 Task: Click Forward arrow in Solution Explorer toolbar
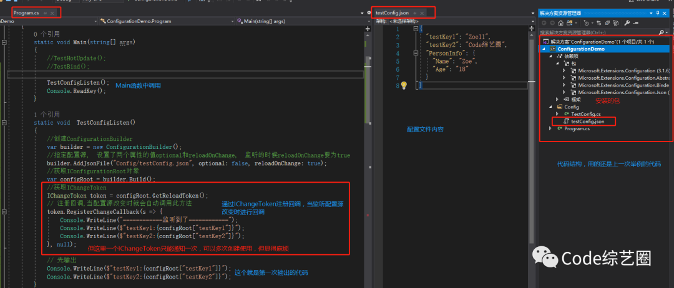[x=552, y=22]
